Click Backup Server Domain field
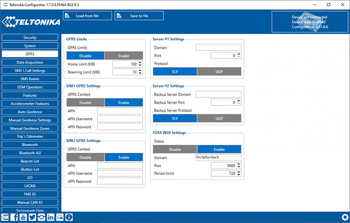Image resolution: width=350 pixels, height=223 pixels. (219, 94)
